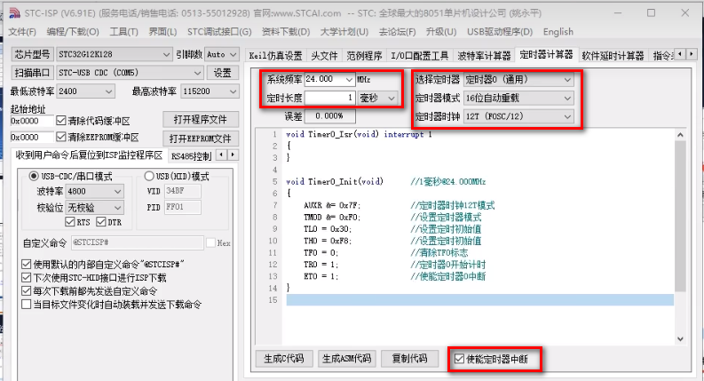704x381 pixels.
Task: Open the 定时器模式 16位自动重载 dropdown
Action: [519, 98]
